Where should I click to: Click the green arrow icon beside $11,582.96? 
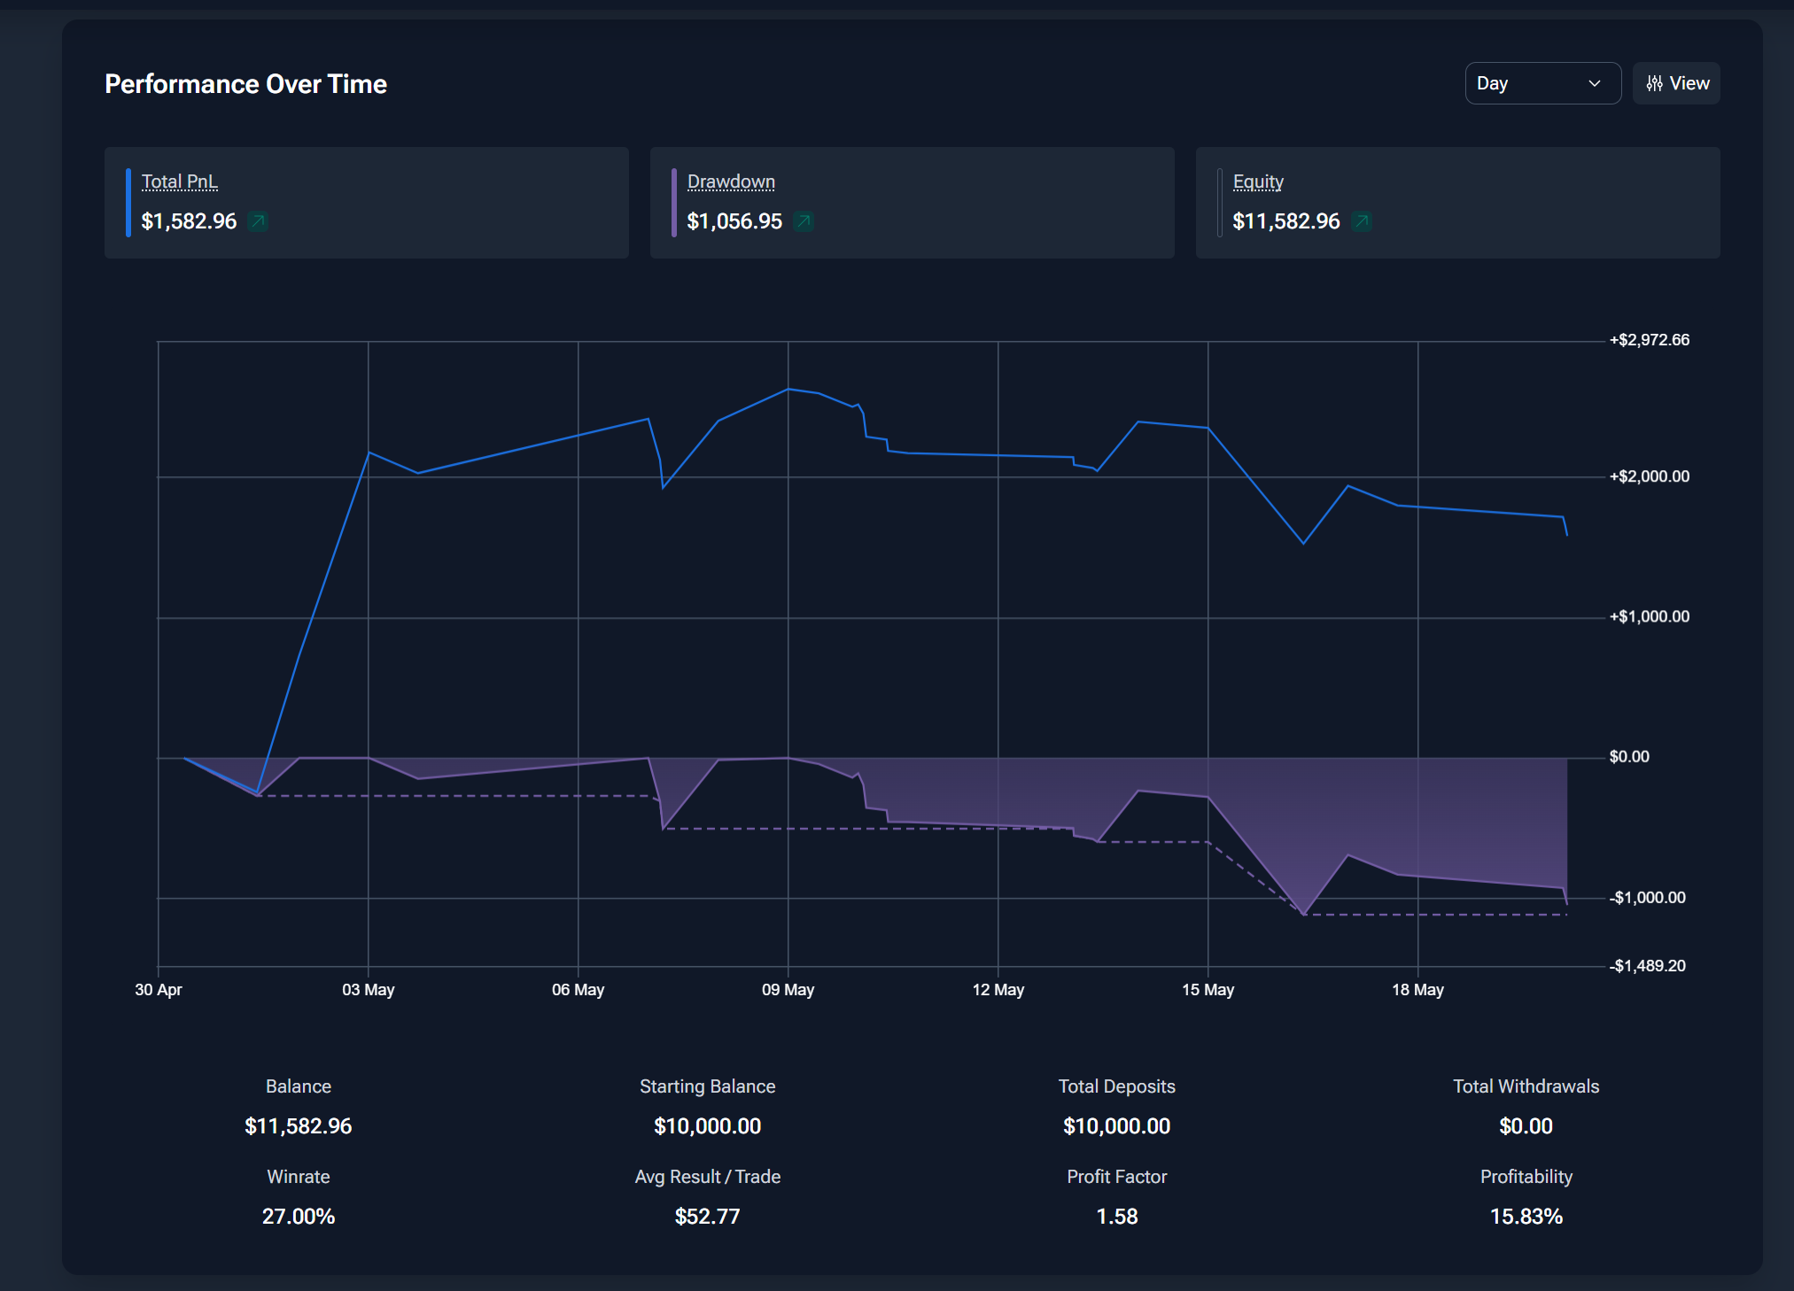coord(1362,221)
